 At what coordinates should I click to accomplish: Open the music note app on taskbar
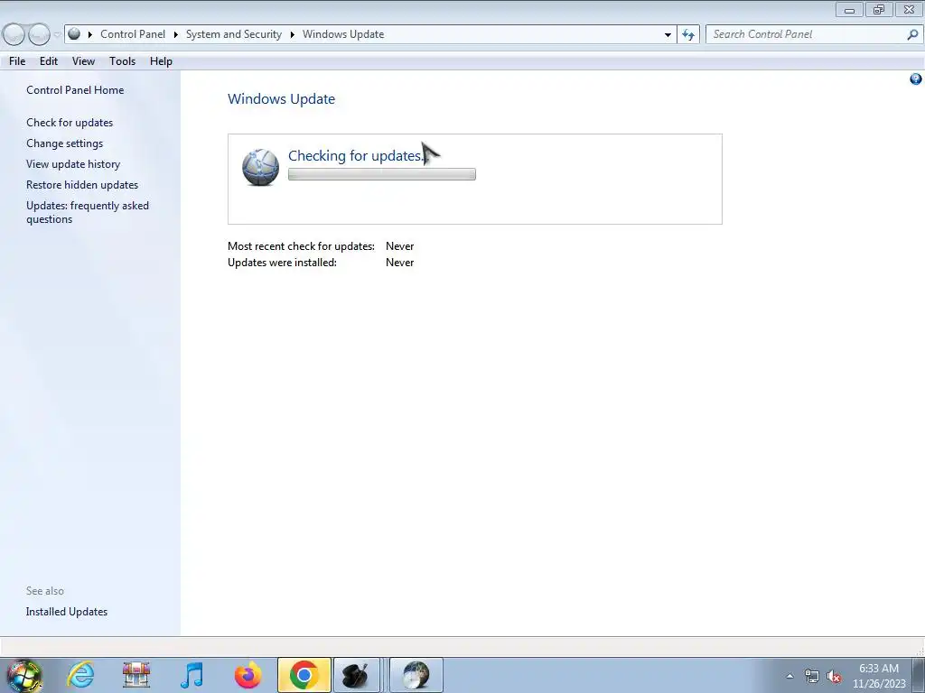(x=192, y=675)
